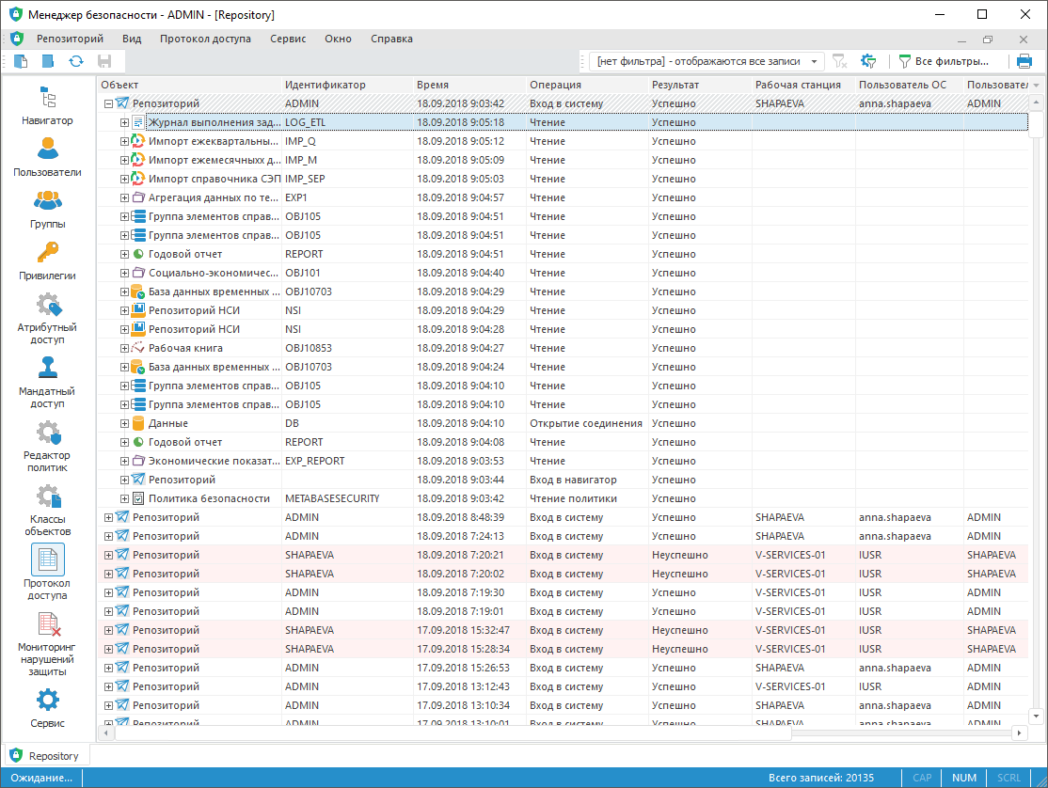Viewport: 1048px width, 788px height.
Task: Open the Navigator section in sidebar
Action: 47,105
